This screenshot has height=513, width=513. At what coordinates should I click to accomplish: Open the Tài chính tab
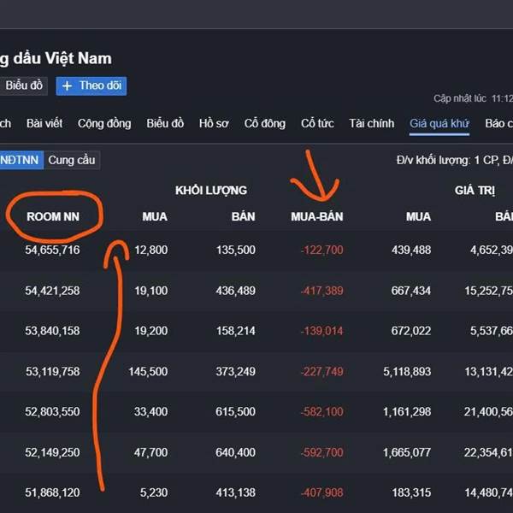(x=372, y=123)
